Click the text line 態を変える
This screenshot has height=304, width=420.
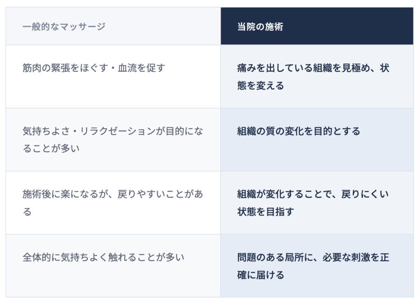coord(260,86)
